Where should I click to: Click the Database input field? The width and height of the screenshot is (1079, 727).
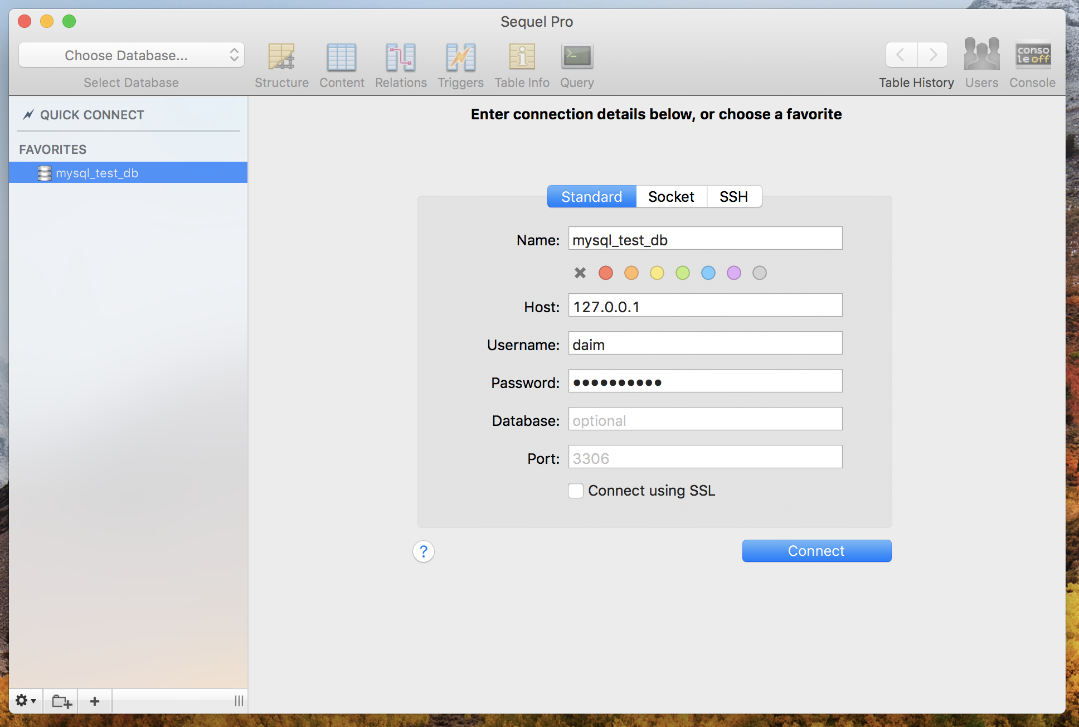tap(705, 420)
